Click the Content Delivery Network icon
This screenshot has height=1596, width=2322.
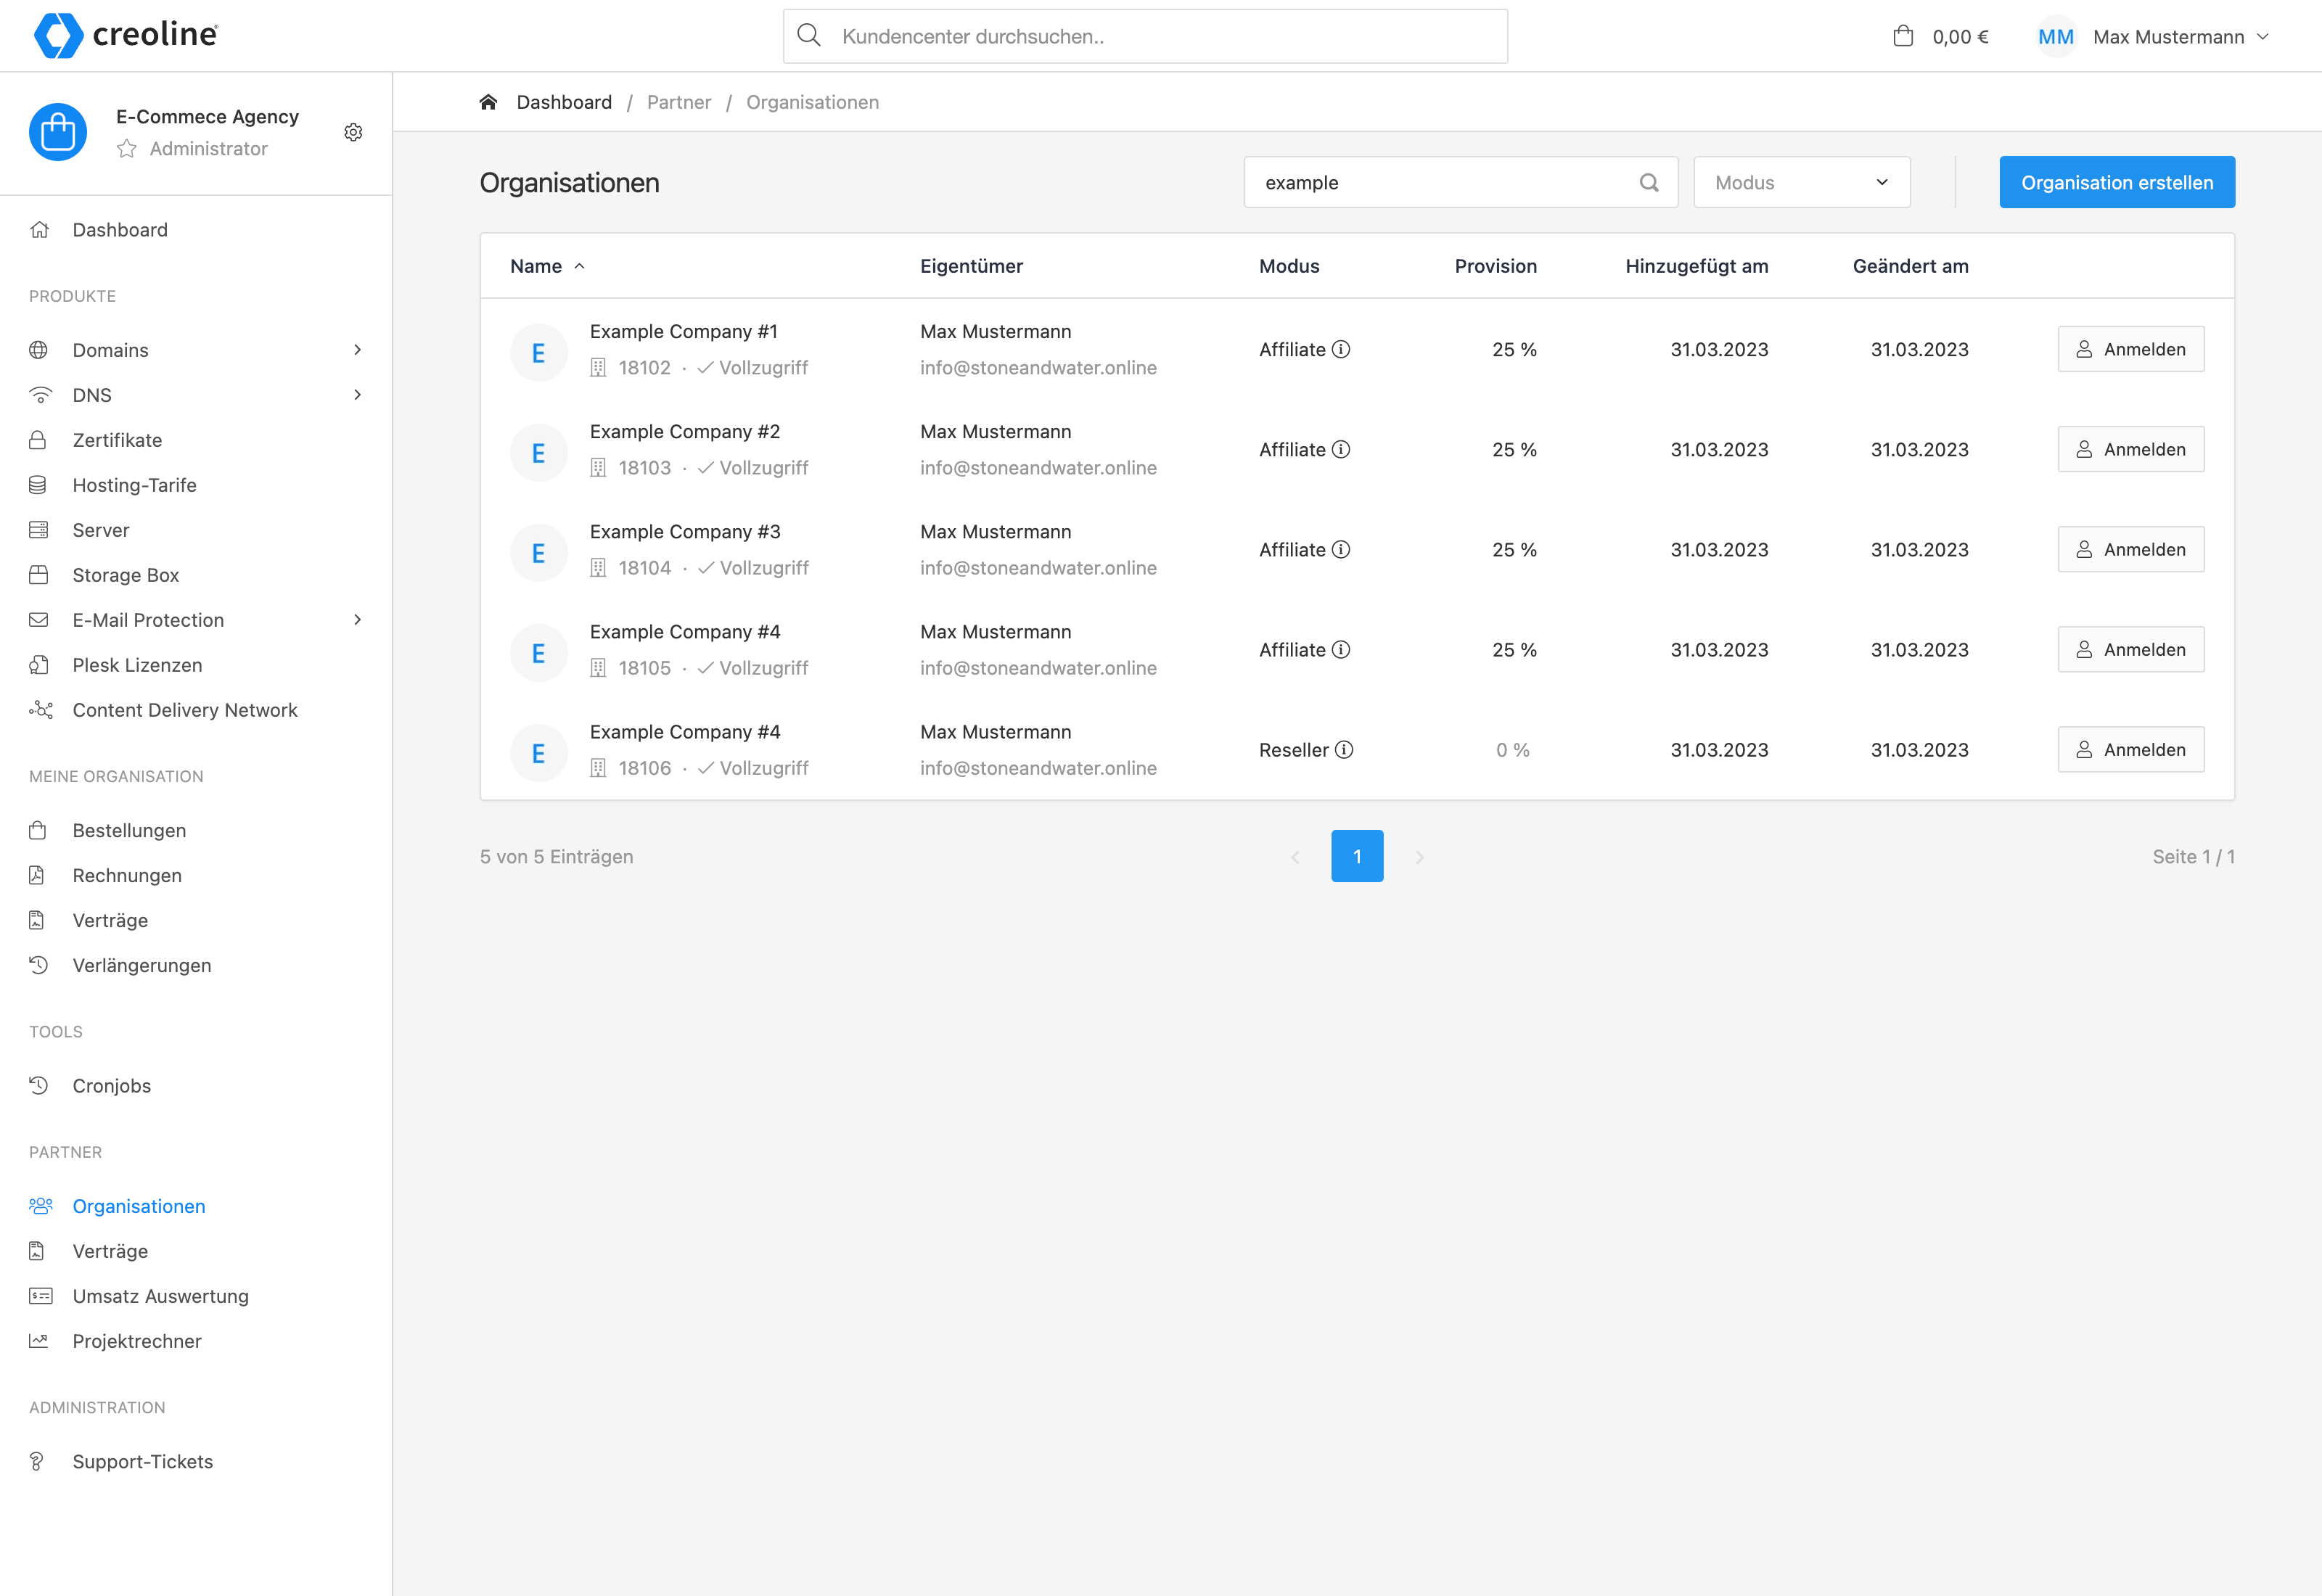(x=40, y=710)
